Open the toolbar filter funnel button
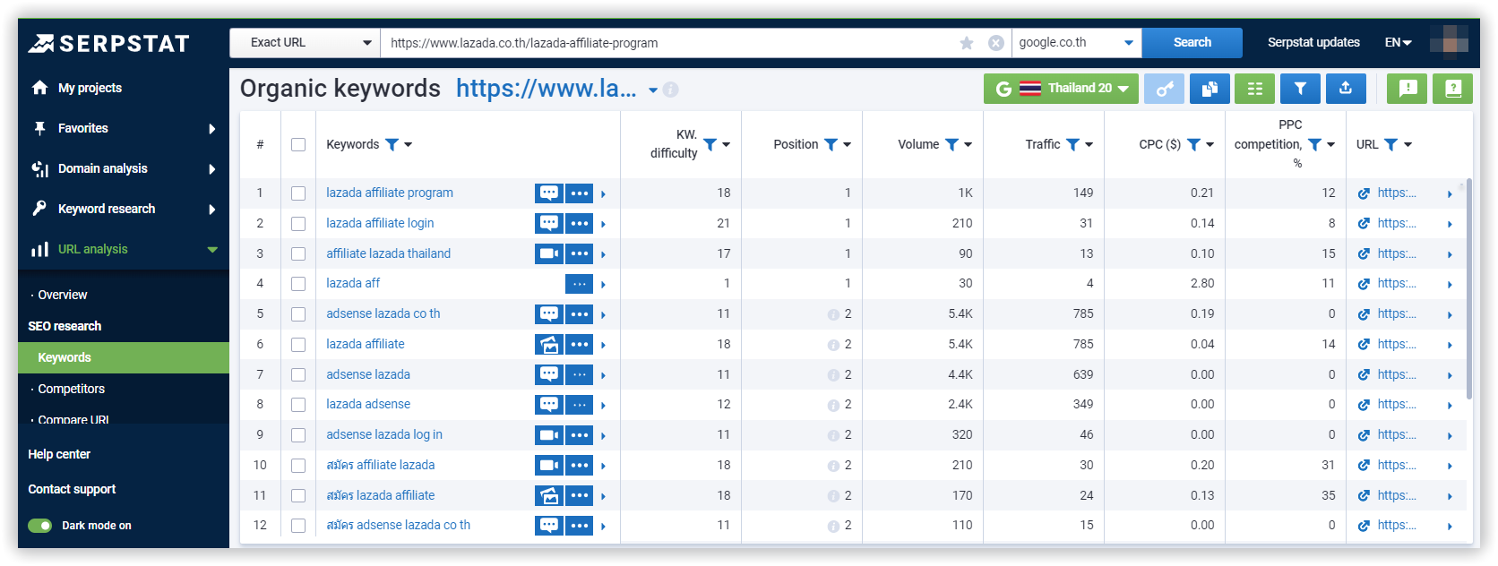This screenshot has width=1498, height=566. (1299, 89)
